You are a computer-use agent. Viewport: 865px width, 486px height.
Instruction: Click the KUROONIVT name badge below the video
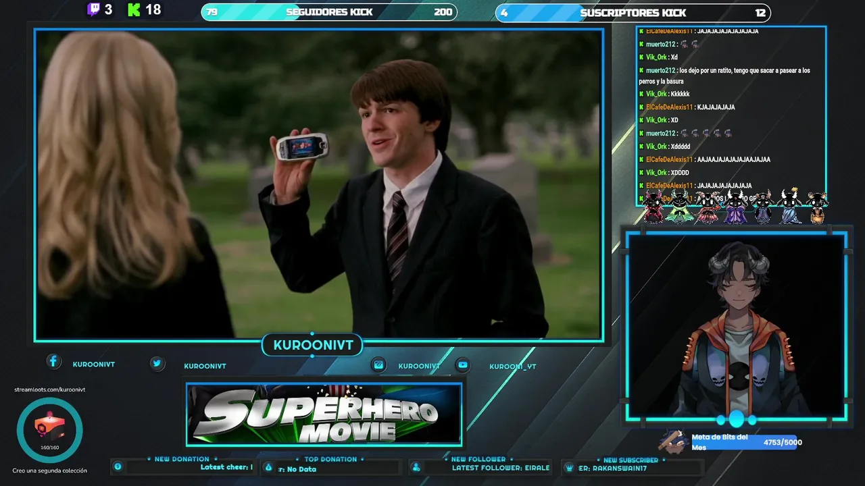(x=313, y=346)
